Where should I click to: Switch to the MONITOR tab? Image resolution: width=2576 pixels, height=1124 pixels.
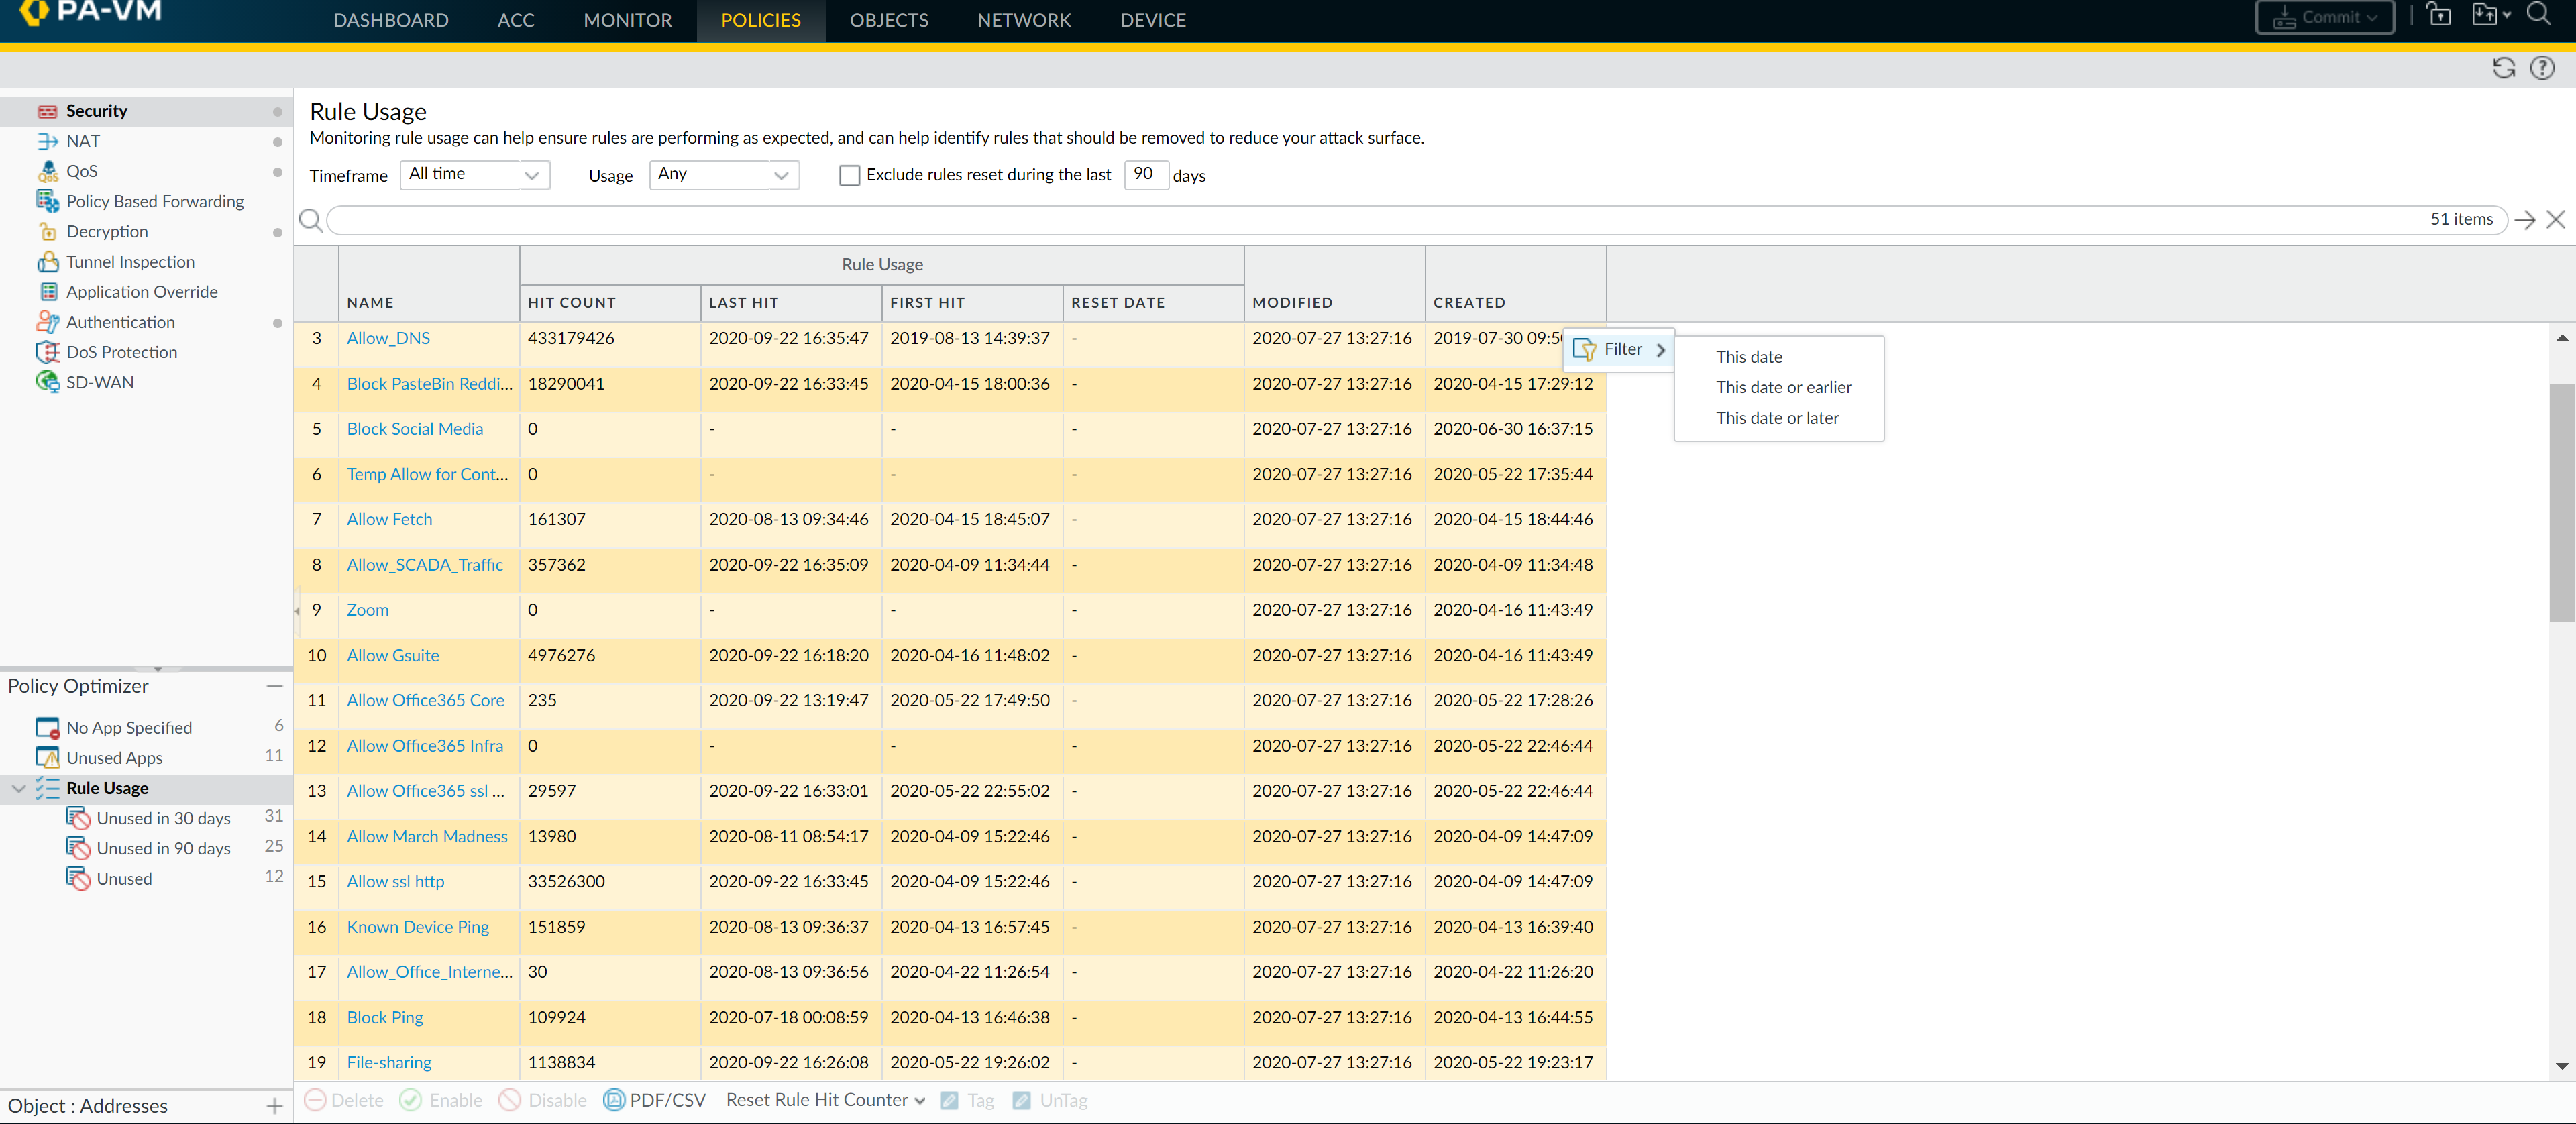tap(627, 20)
